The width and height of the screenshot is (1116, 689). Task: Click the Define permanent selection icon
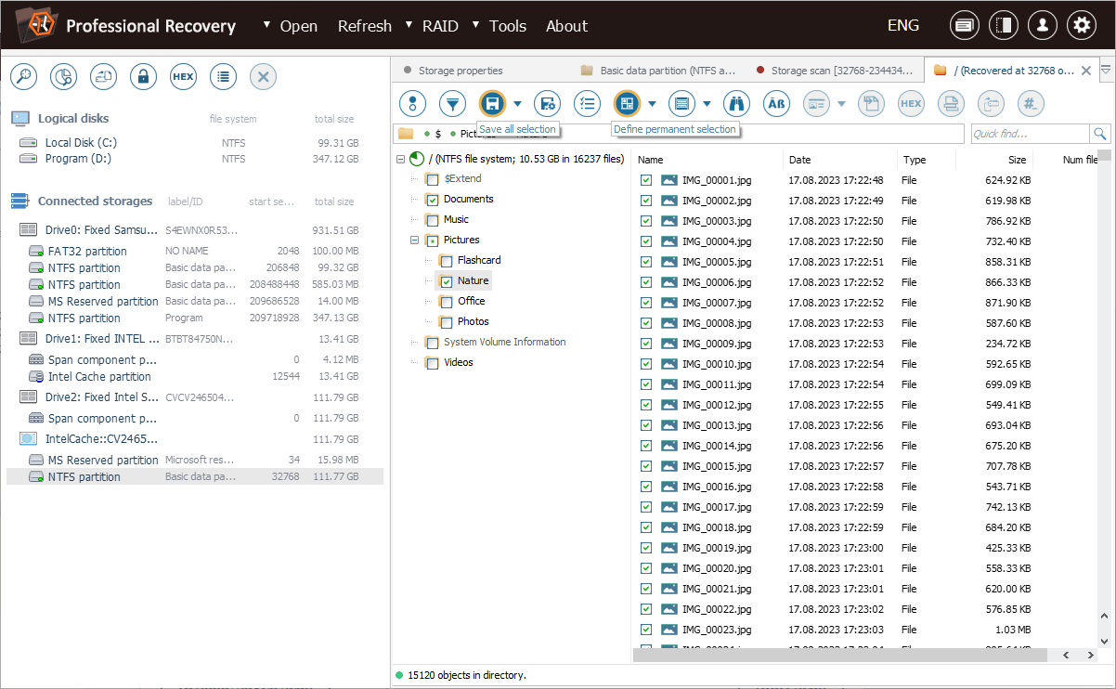[x=627, y=103]
